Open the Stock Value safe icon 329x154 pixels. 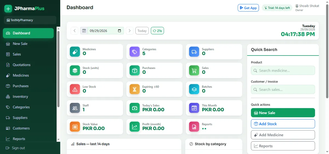coord(75,127)
